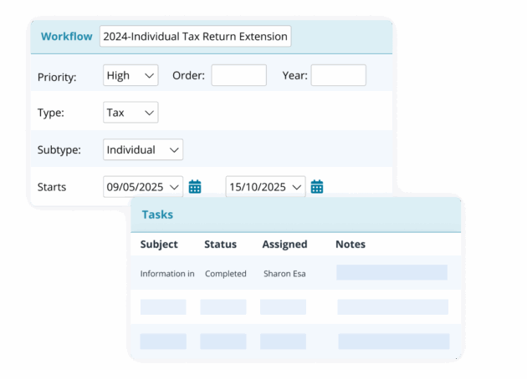Click the Notes cell of Information in row

tap(391, 272)
